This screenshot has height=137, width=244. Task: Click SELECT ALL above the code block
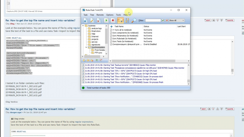coord(17,38)
